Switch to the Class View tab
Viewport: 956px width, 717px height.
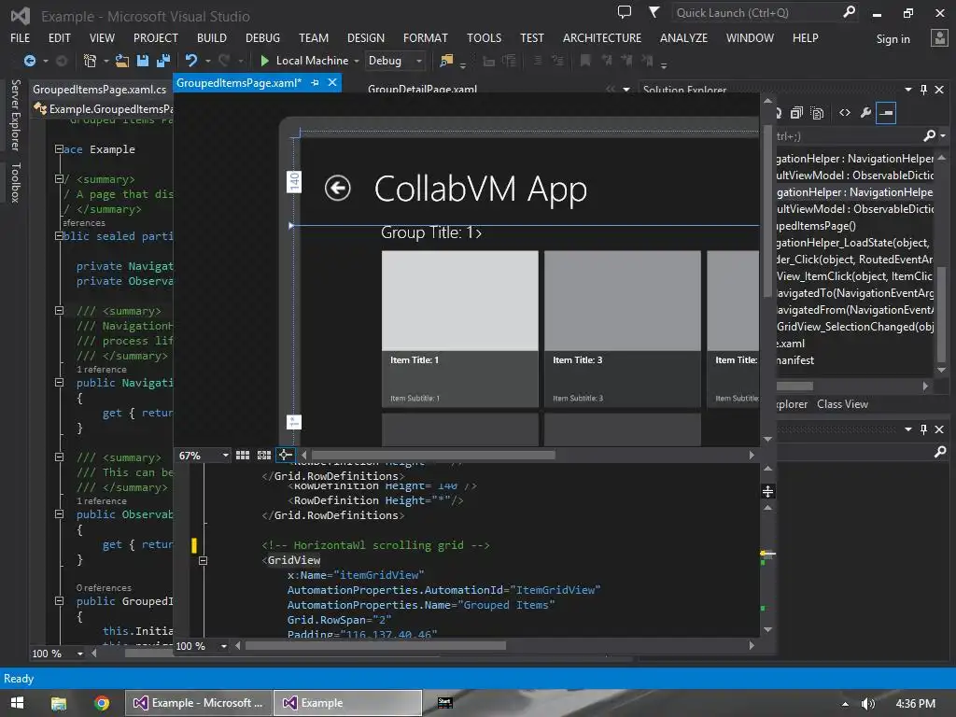(x=842, y=404)
